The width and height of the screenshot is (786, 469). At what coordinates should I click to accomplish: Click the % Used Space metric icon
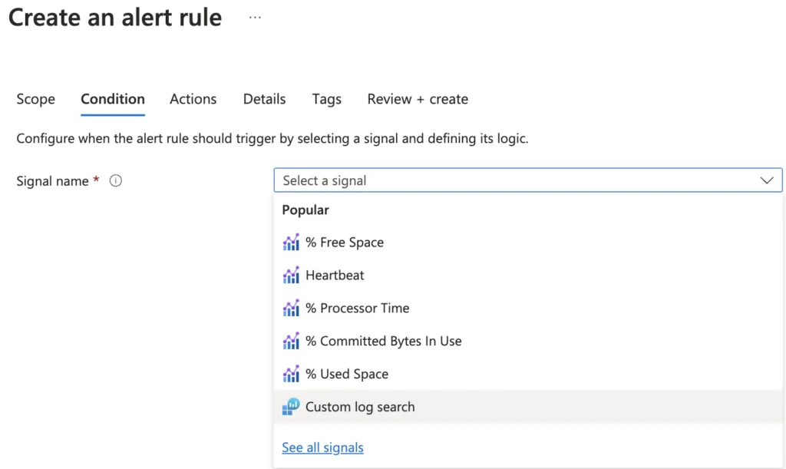point(291,375)
